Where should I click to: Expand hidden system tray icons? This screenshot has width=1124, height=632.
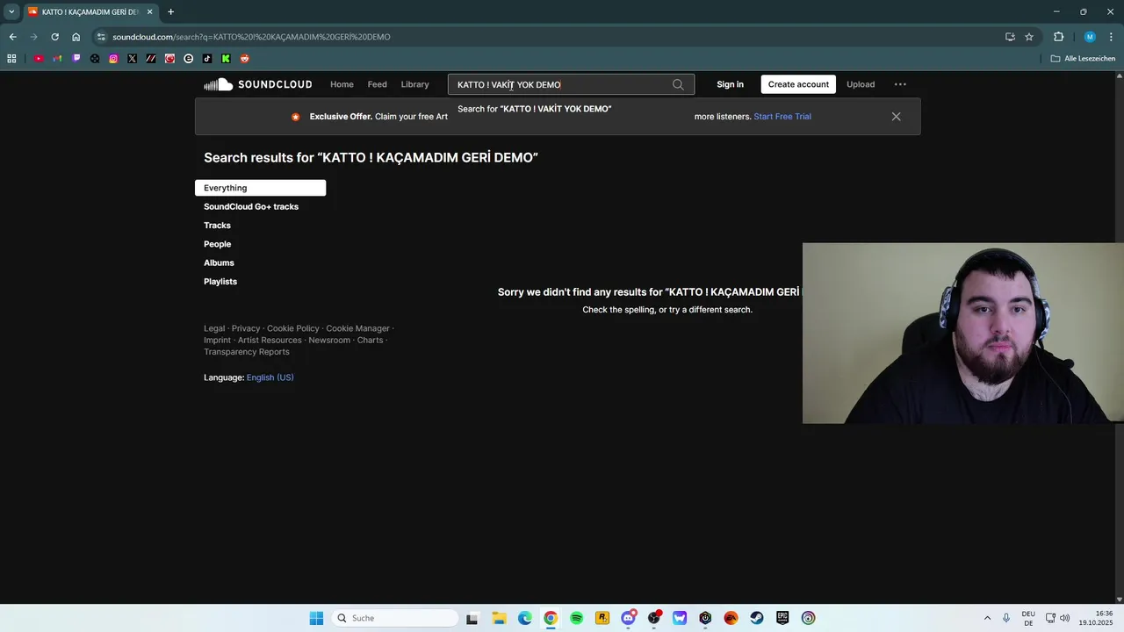pyautogui.click(x=987, y=618)
